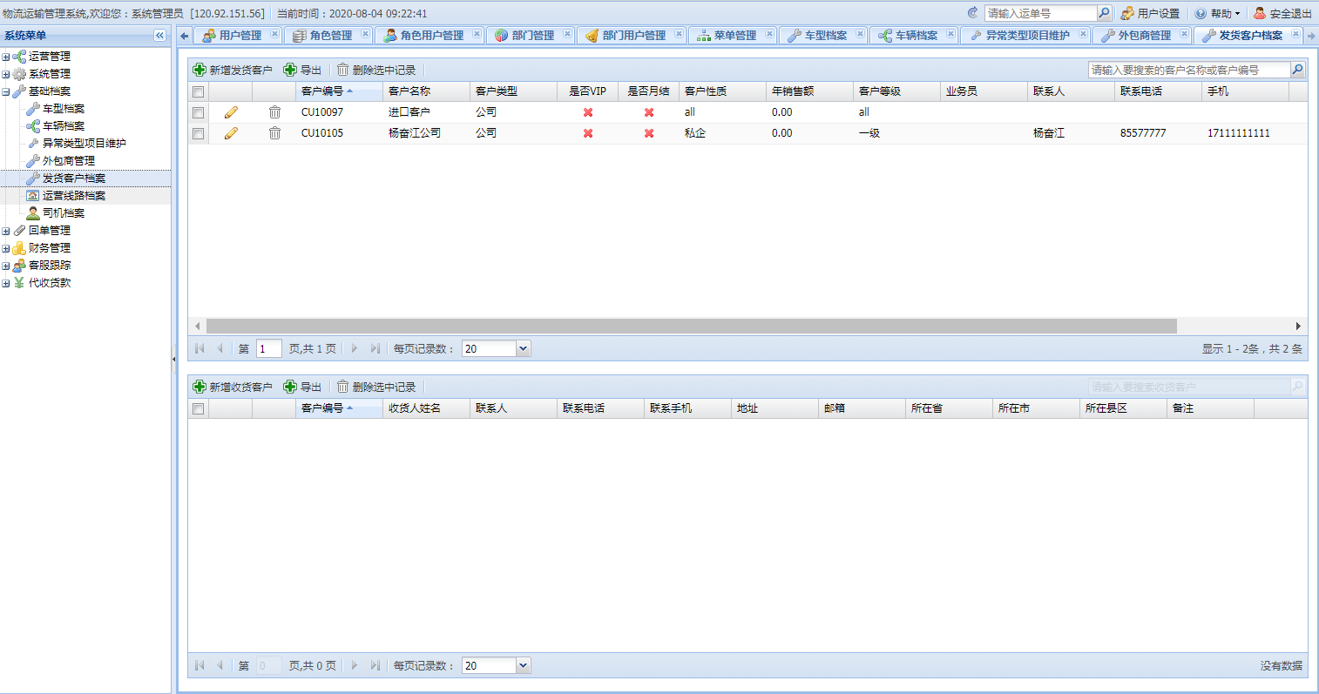Click the 新增发货客户 button
The height and width of the screenshot is (694, 1319).
233,70
